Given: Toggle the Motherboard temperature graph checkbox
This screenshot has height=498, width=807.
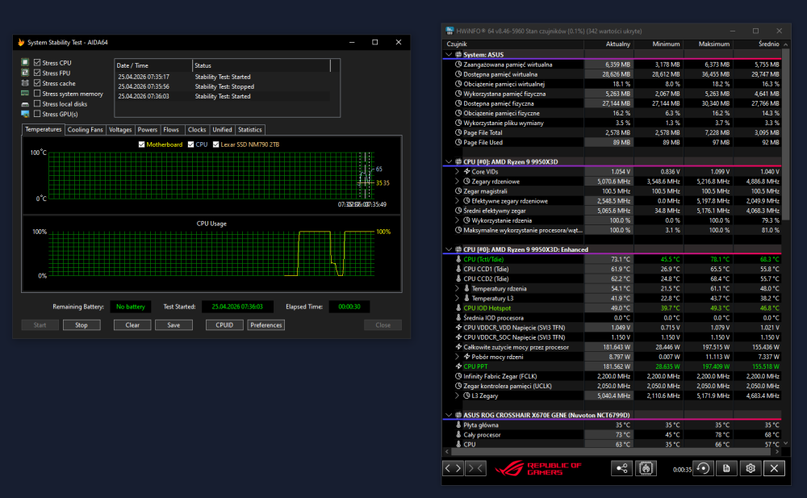Looking at the screenshot, I should (141, 144).
